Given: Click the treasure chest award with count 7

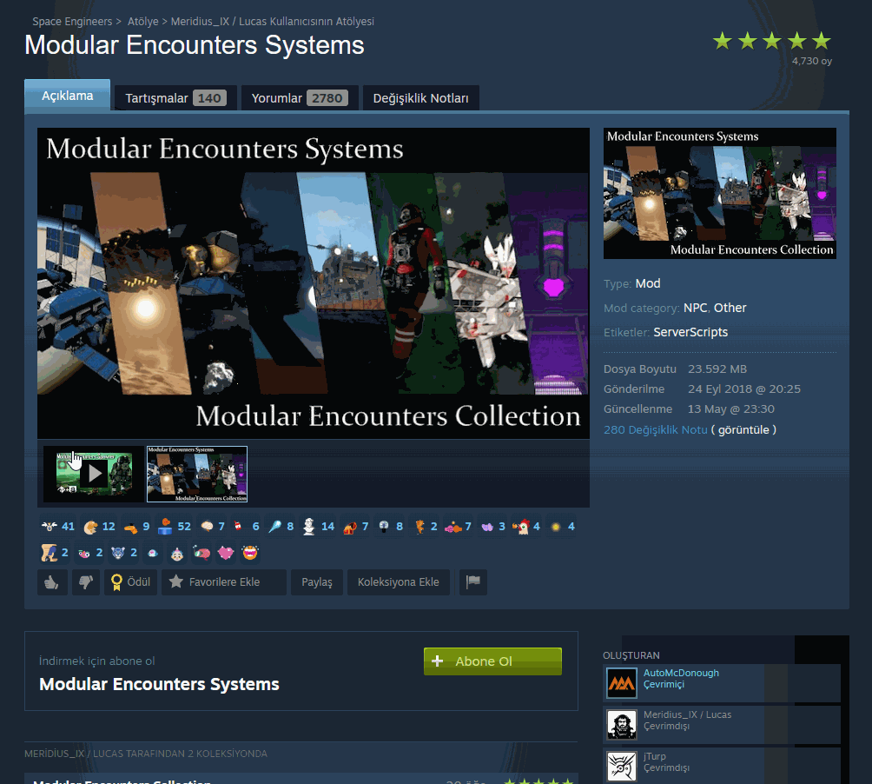Looking at the screenshot, I should point(356,527).
